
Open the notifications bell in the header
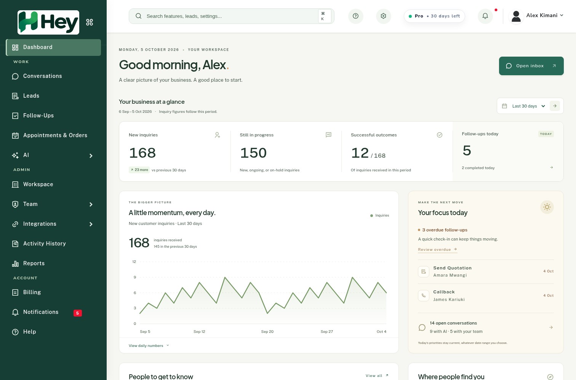point(485,16)
